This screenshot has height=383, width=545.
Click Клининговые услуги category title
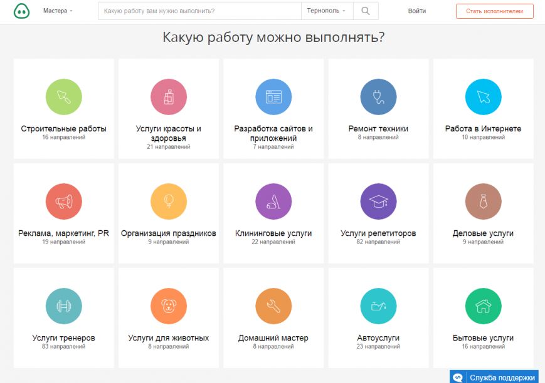tap(273, 233)
